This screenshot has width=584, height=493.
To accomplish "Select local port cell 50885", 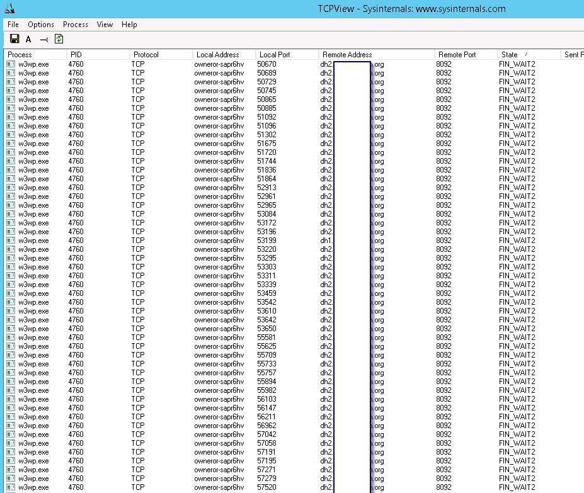I will (266, 108).
